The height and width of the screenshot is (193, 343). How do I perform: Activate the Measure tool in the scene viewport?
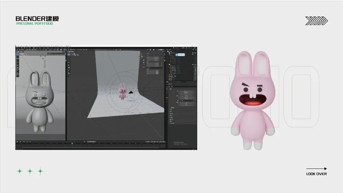pos(69,73)
